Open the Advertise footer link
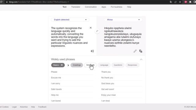The height and width of the screenshot is (110, 196). coord(24,107)
